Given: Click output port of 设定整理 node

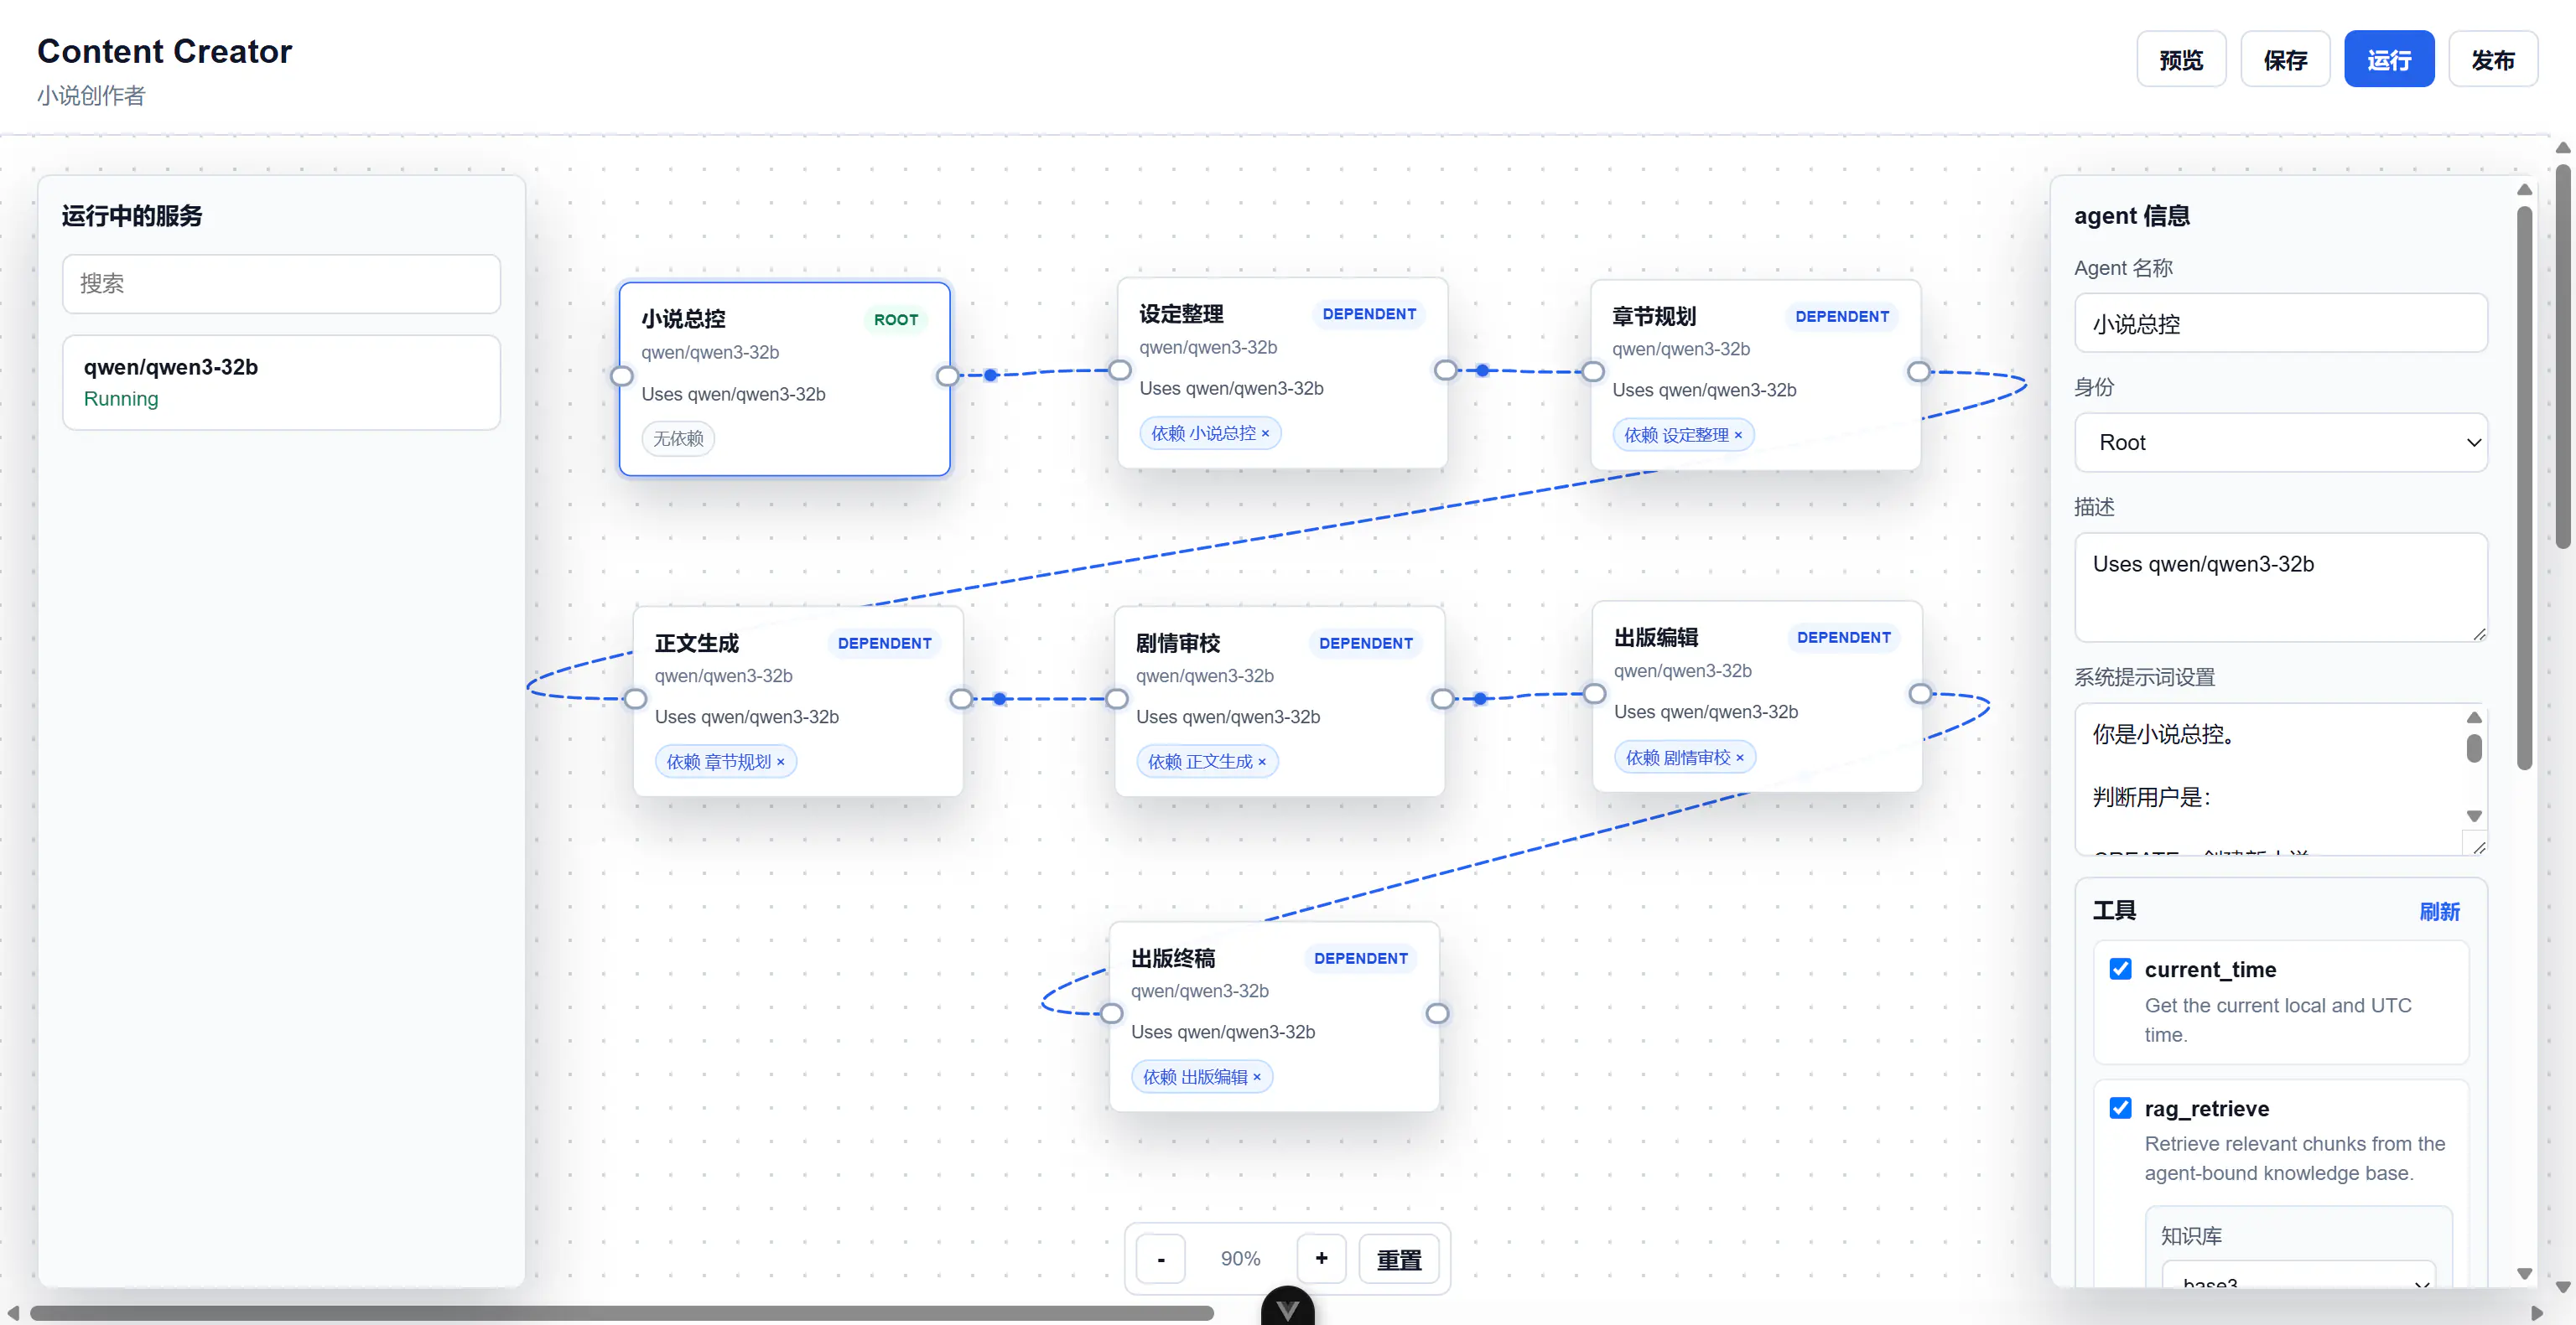Looking at the screenshot, I should point(1445,370).
